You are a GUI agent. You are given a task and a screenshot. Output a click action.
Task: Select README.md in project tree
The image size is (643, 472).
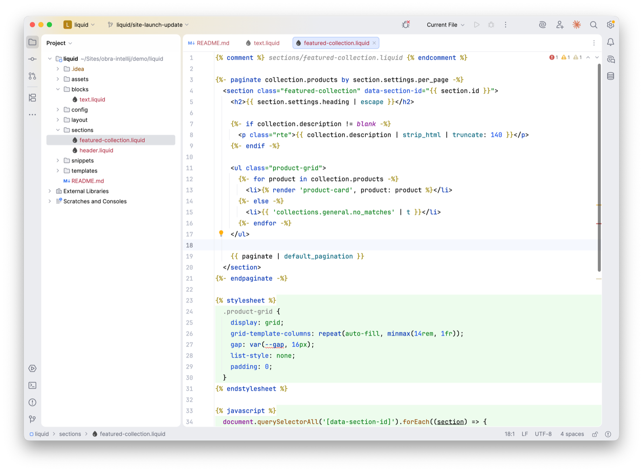pyautogui.click(x=84, y=181)
